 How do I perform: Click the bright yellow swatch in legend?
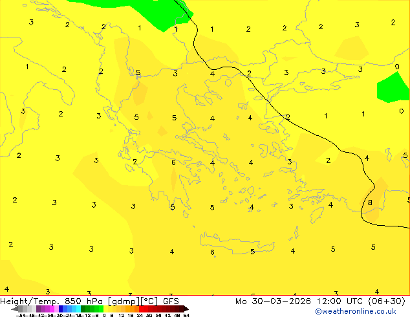point(105,309)
